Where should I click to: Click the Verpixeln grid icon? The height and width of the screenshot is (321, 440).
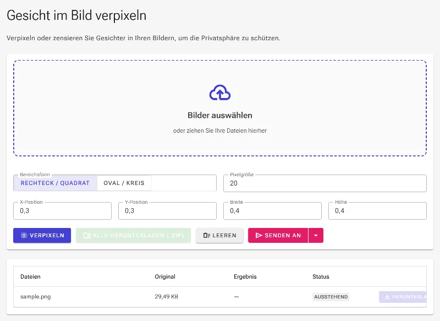[x=24, y=235]
